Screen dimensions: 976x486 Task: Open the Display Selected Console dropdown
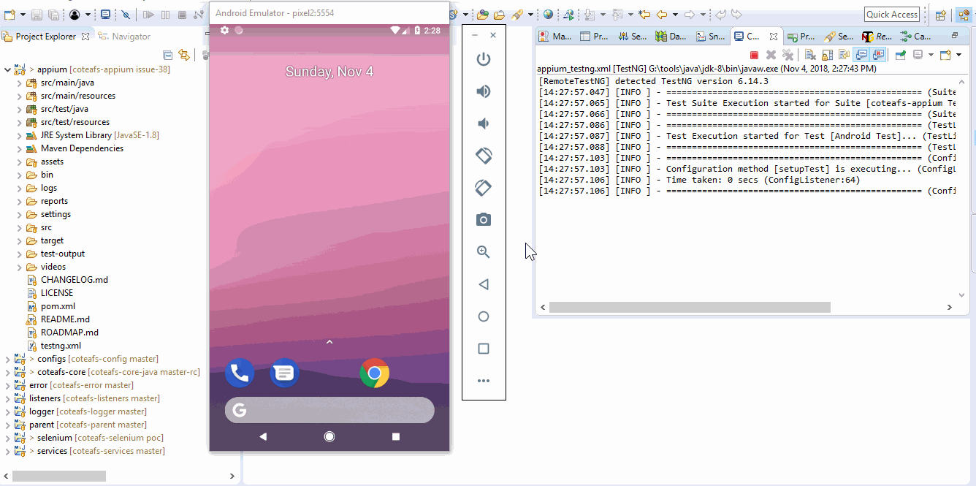[931, 55]
